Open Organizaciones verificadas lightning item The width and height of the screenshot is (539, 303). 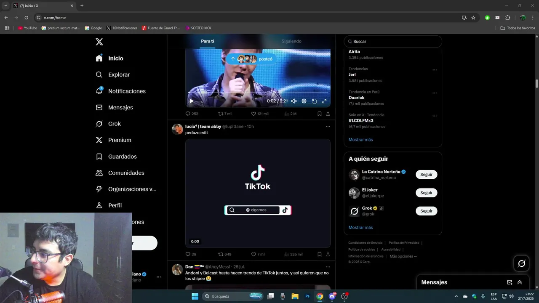tap(126, 189)
